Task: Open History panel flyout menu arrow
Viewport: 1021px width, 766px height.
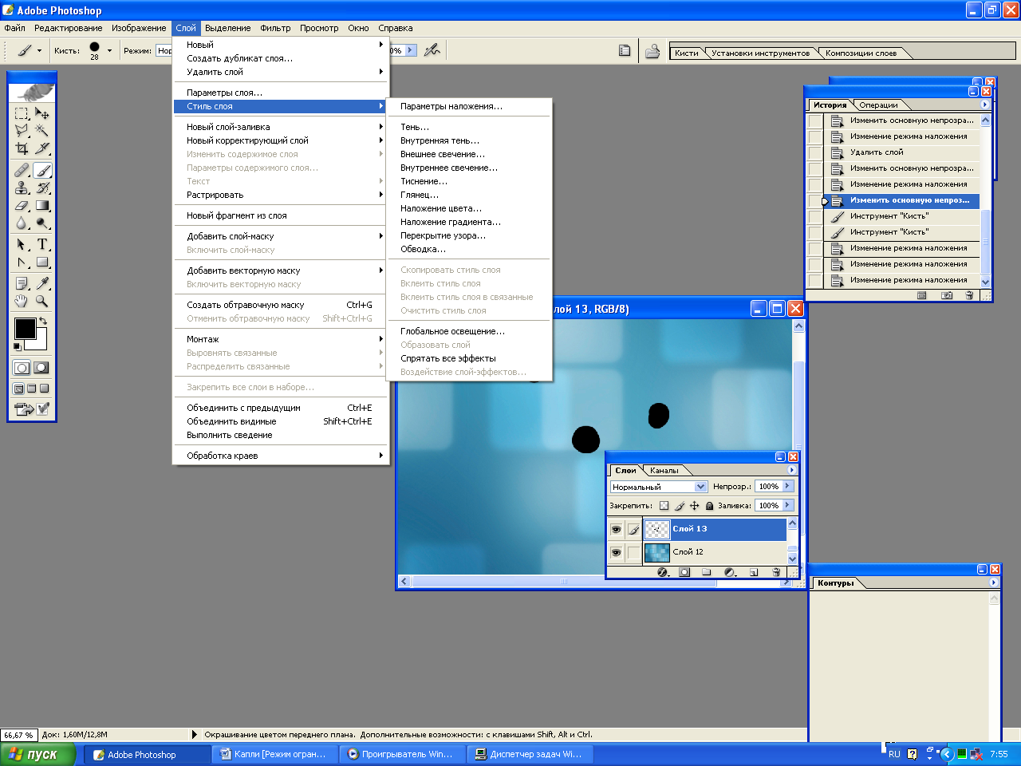Action: point(984,105)
